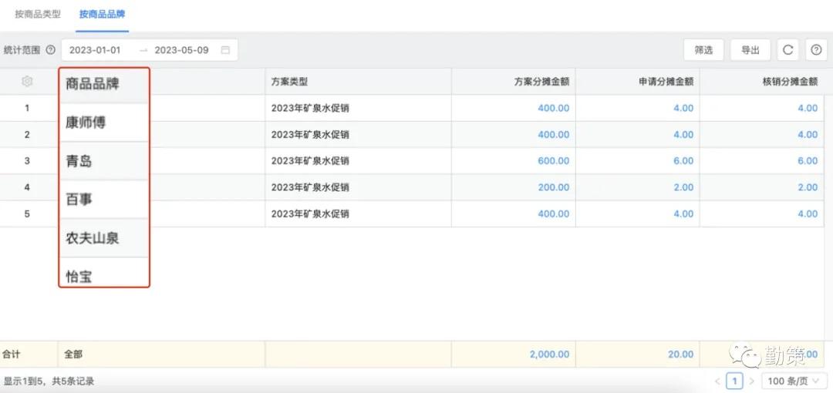Open 核销分摊金额 2.00 in row 4
The width and height of the screenshot is (833, 393).
tap(808, 187)
